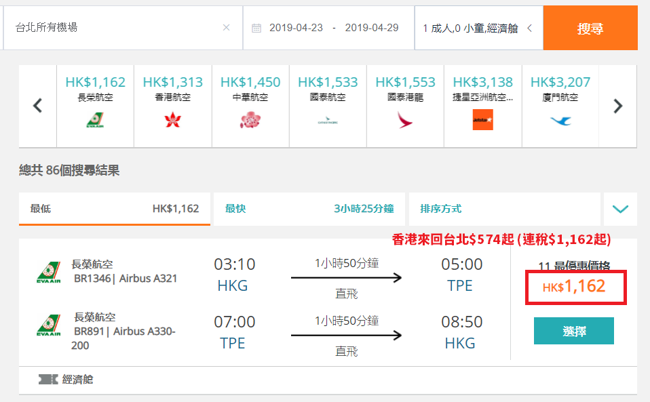The width and height of the screenshot is (650, 402).
Task: Click the return date 2019-04-29
Action: [372, 28]
